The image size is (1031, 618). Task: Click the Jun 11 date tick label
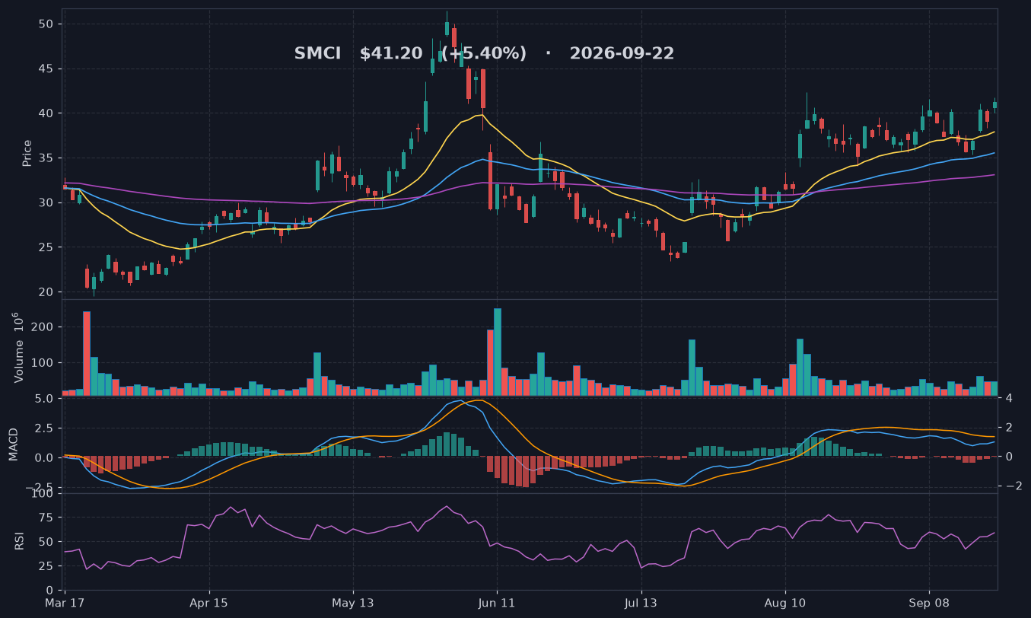[497, 603]
